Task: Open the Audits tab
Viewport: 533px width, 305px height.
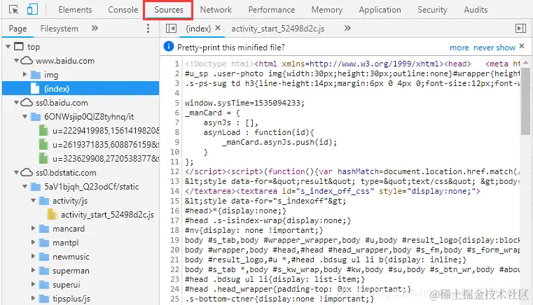Action: tap(476, 10)
